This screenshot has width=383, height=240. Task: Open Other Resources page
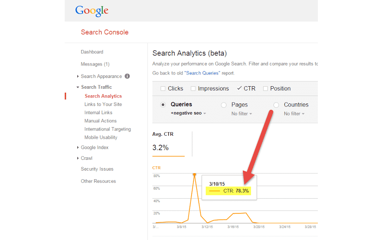tap(98, 181)
